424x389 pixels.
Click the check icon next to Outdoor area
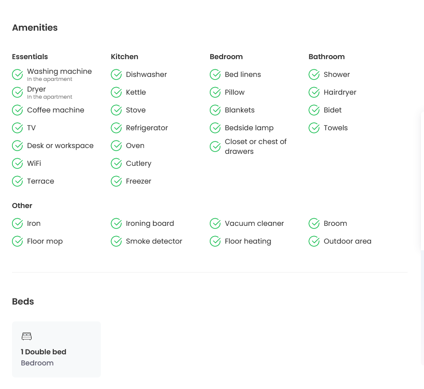pos(314,241)
